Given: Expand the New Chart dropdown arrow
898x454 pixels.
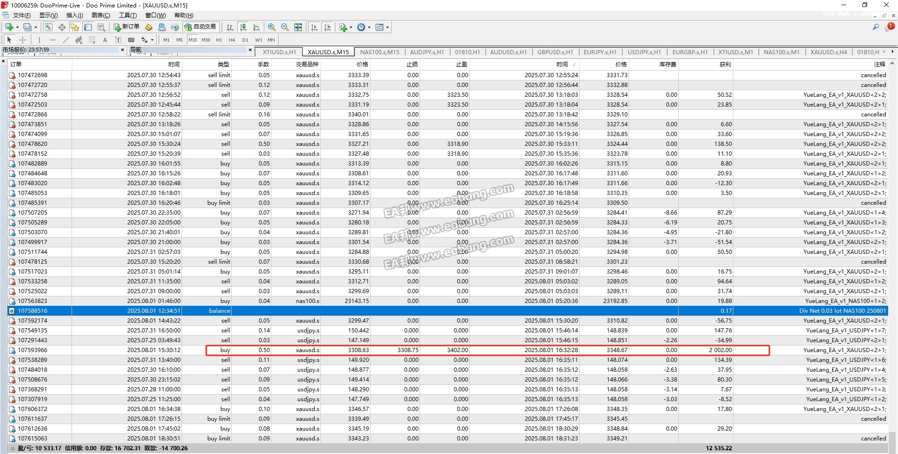Looking at the screenshot, I should tap(16, 27).
